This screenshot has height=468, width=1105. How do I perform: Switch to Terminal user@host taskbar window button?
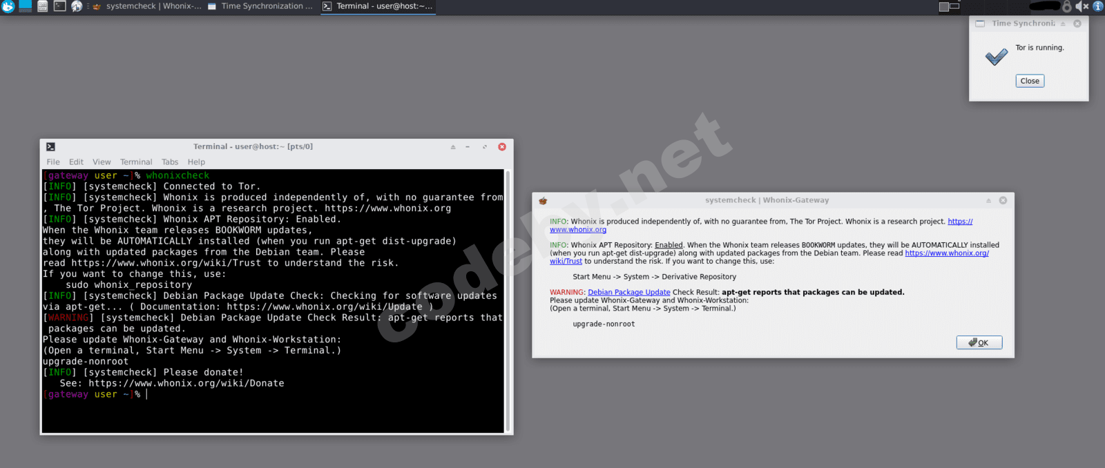click(378, 6)
